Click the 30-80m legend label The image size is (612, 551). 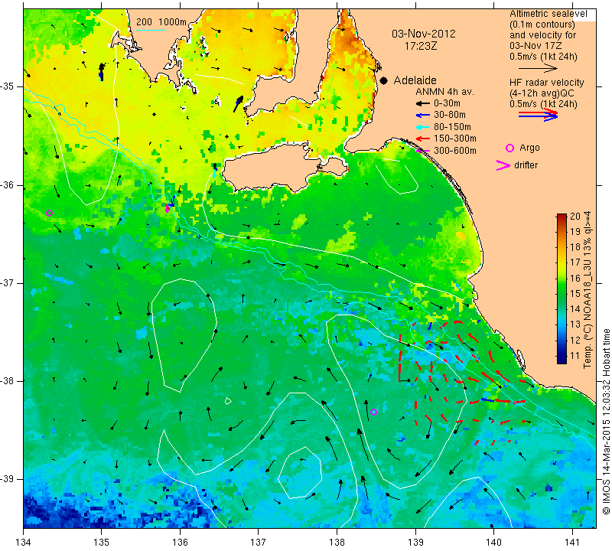tap(450, 116)
